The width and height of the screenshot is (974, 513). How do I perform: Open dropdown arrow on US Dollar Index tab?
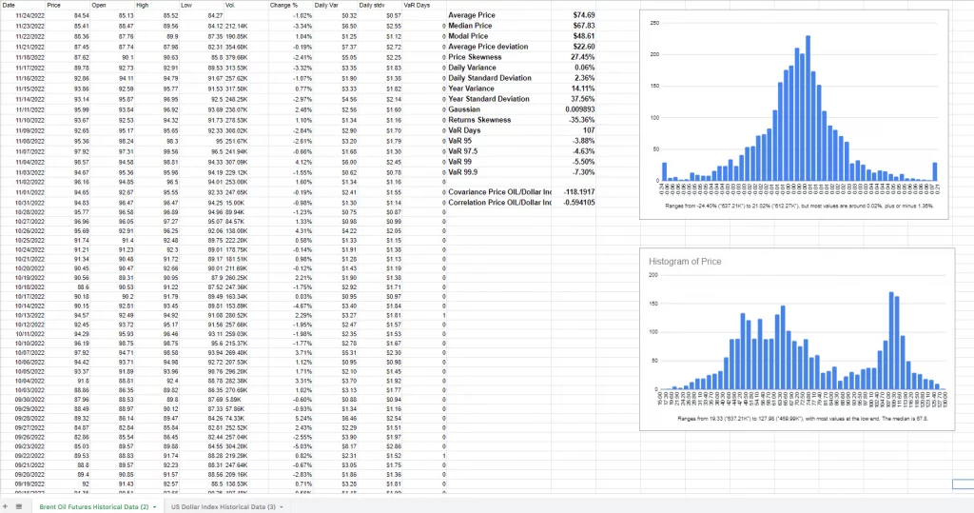pos(282,506)
